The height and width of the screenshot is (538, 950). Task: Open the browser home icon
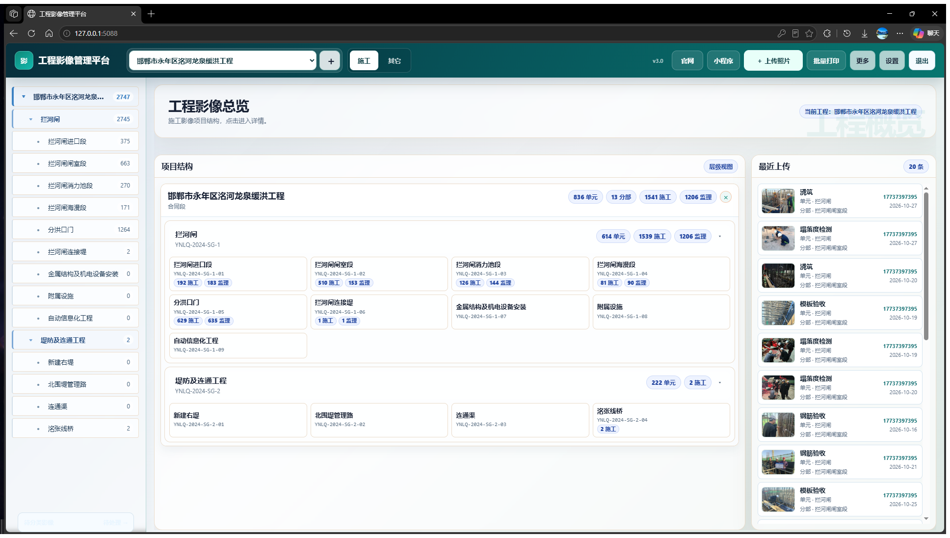pos(49,33)
